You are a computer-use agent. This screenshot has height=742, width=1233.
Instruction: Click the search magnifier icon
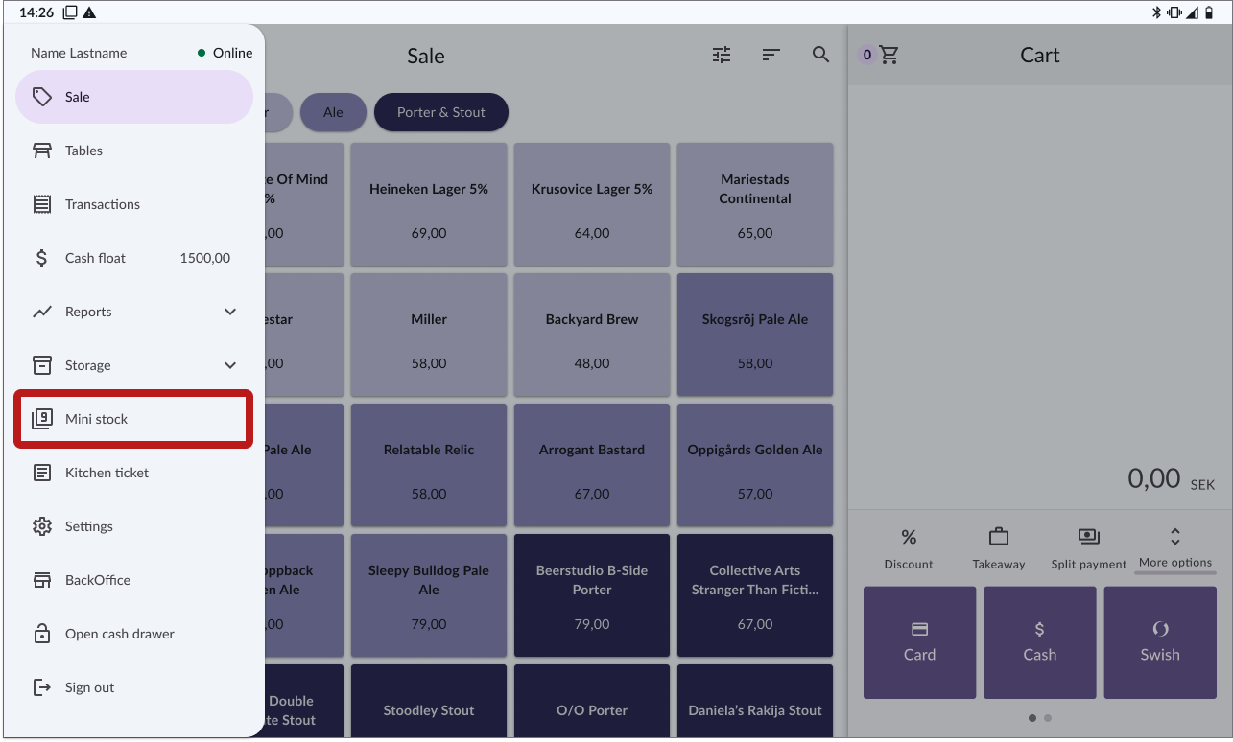coord(820,55)
